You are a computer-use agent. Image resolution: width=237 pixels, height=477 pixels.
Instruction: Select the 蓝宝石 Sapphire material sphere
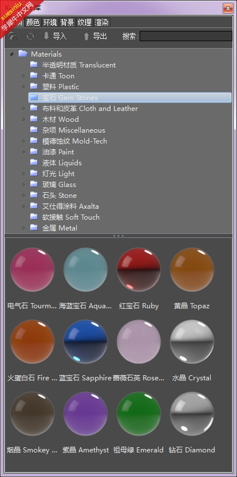86,341
